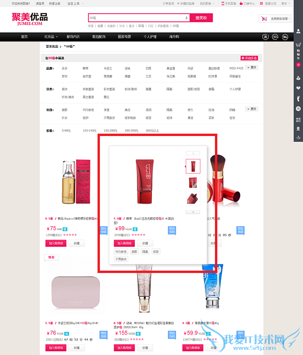Click the 特卖 label above pink compact
The height and width of the screenshot is (355, 303).
[51, 257]
